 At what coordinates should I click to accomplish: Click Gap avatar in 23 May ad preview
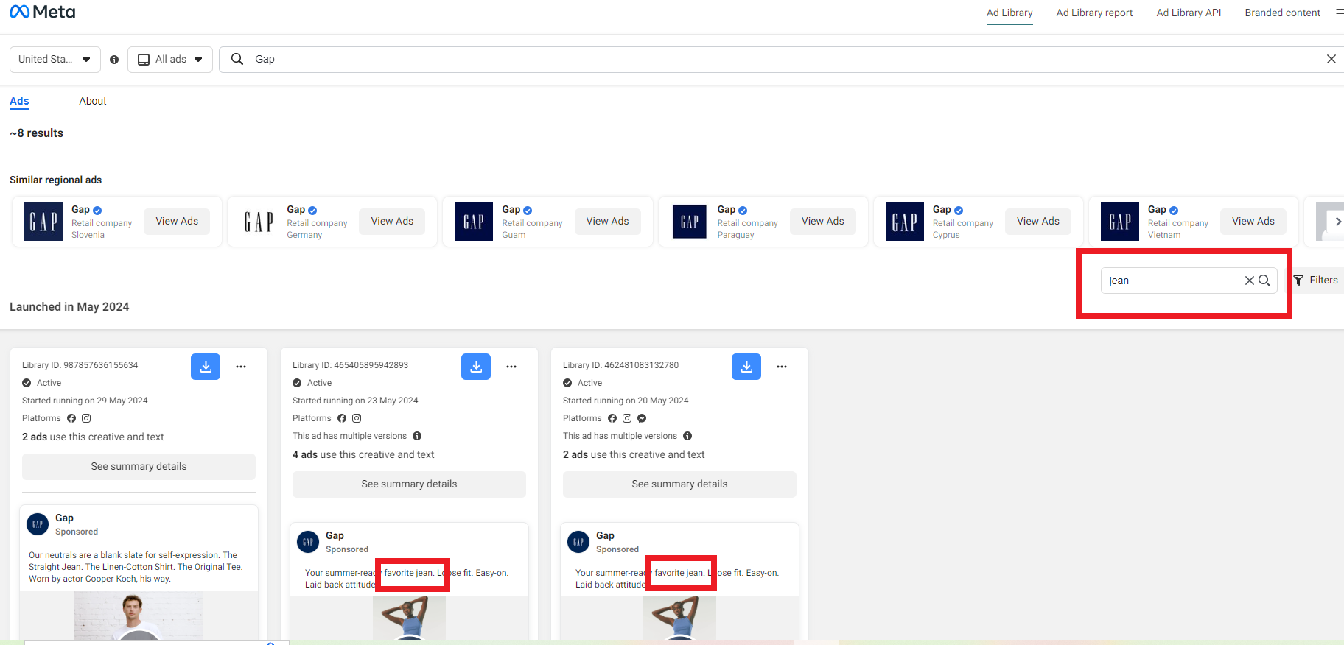coord(308,542)
